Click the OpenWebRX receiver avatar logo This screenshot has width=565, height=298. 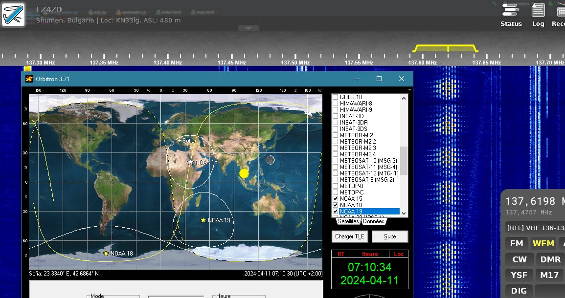(13, 14)
